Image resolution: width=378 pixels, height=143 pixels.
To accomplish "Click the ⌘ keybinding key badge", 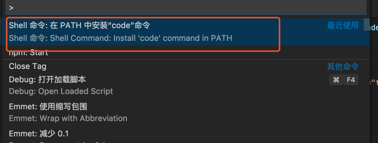I will coord(336,80).
